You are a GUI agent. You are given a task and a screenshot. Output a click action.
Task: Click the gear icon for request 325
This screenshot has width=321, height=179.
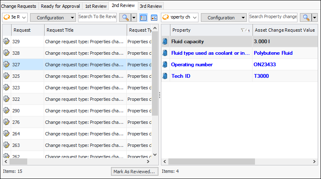tap(6, 76)
